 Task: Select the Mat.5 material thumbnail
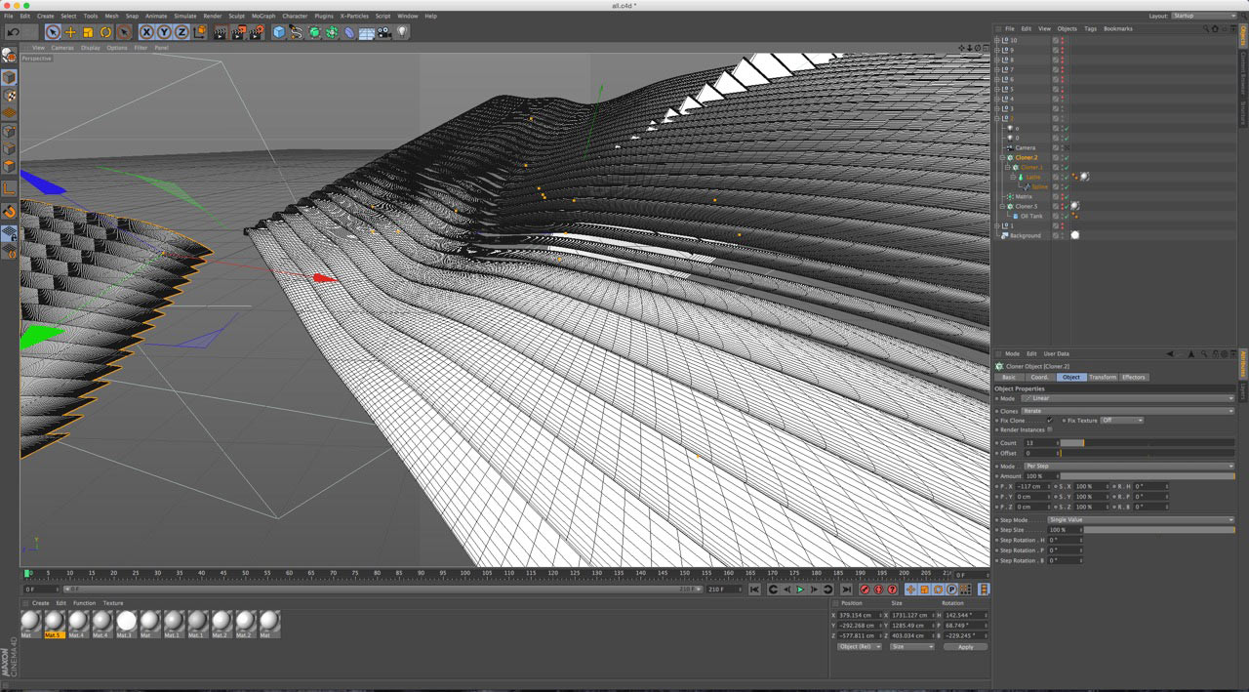(x=54, y=622)
